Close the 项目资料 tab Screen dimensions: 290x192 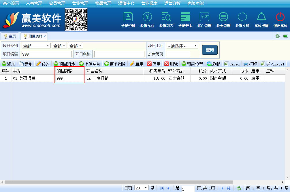pyautogui.click(x=45, y=36)
